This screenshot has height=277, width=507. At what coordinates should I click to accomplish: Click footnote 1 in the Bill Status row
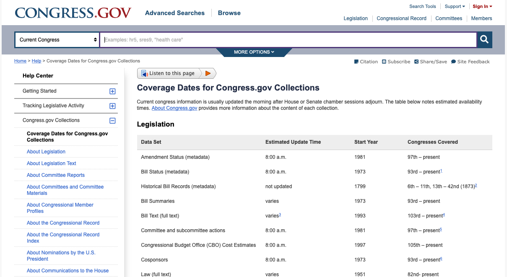441,171
